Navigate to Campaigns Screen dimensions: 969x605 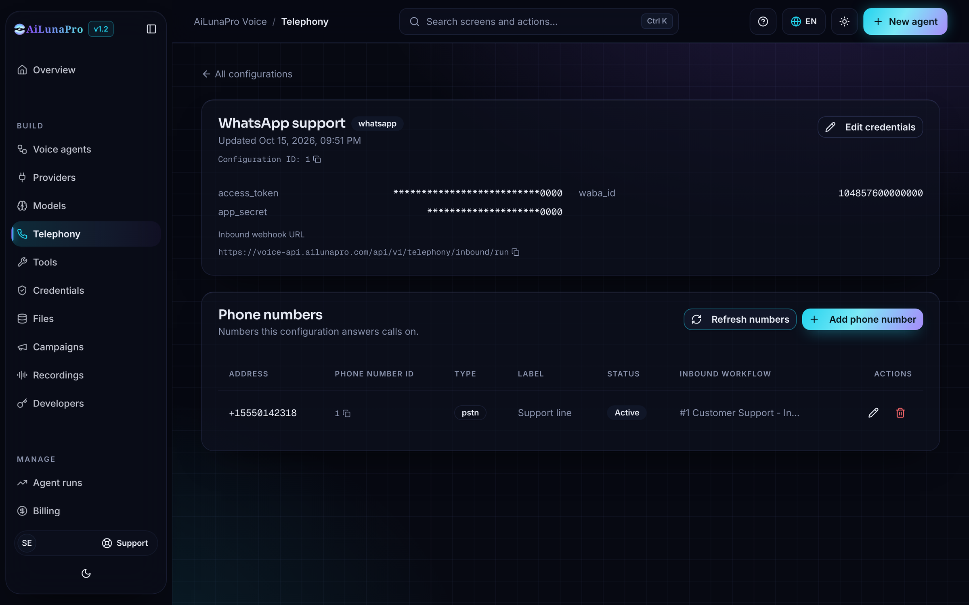pos(86,347)
